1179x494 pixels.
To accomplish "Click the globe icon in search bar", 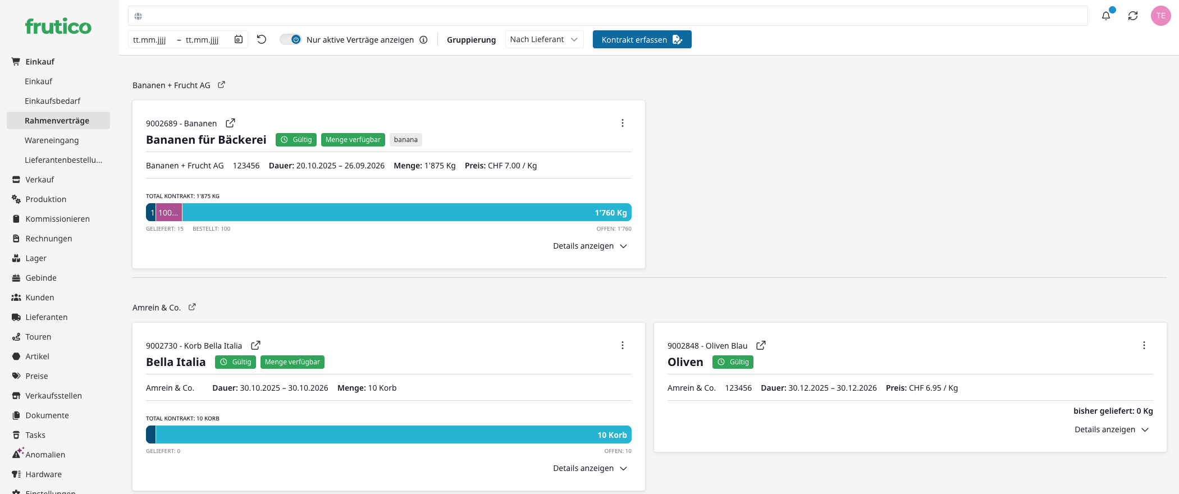I will 138,16.
